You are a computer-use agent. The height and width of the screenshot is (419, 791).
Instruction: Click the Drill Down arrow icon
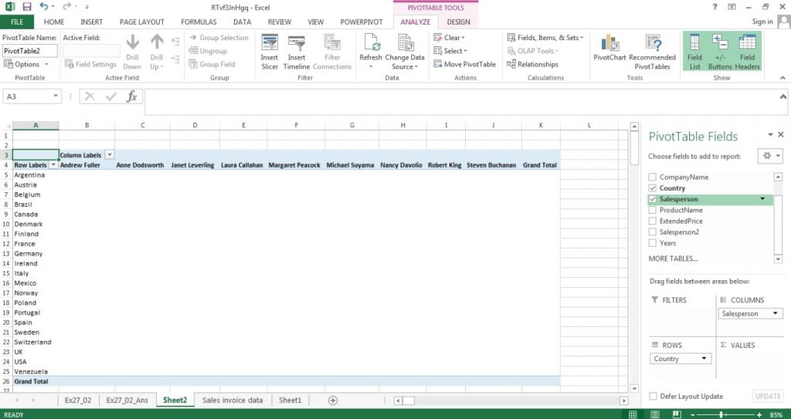[x=132, y=42]
